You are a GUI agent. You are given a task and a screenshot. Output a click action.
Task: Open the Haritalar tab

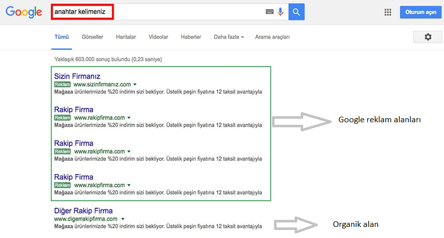126,37
